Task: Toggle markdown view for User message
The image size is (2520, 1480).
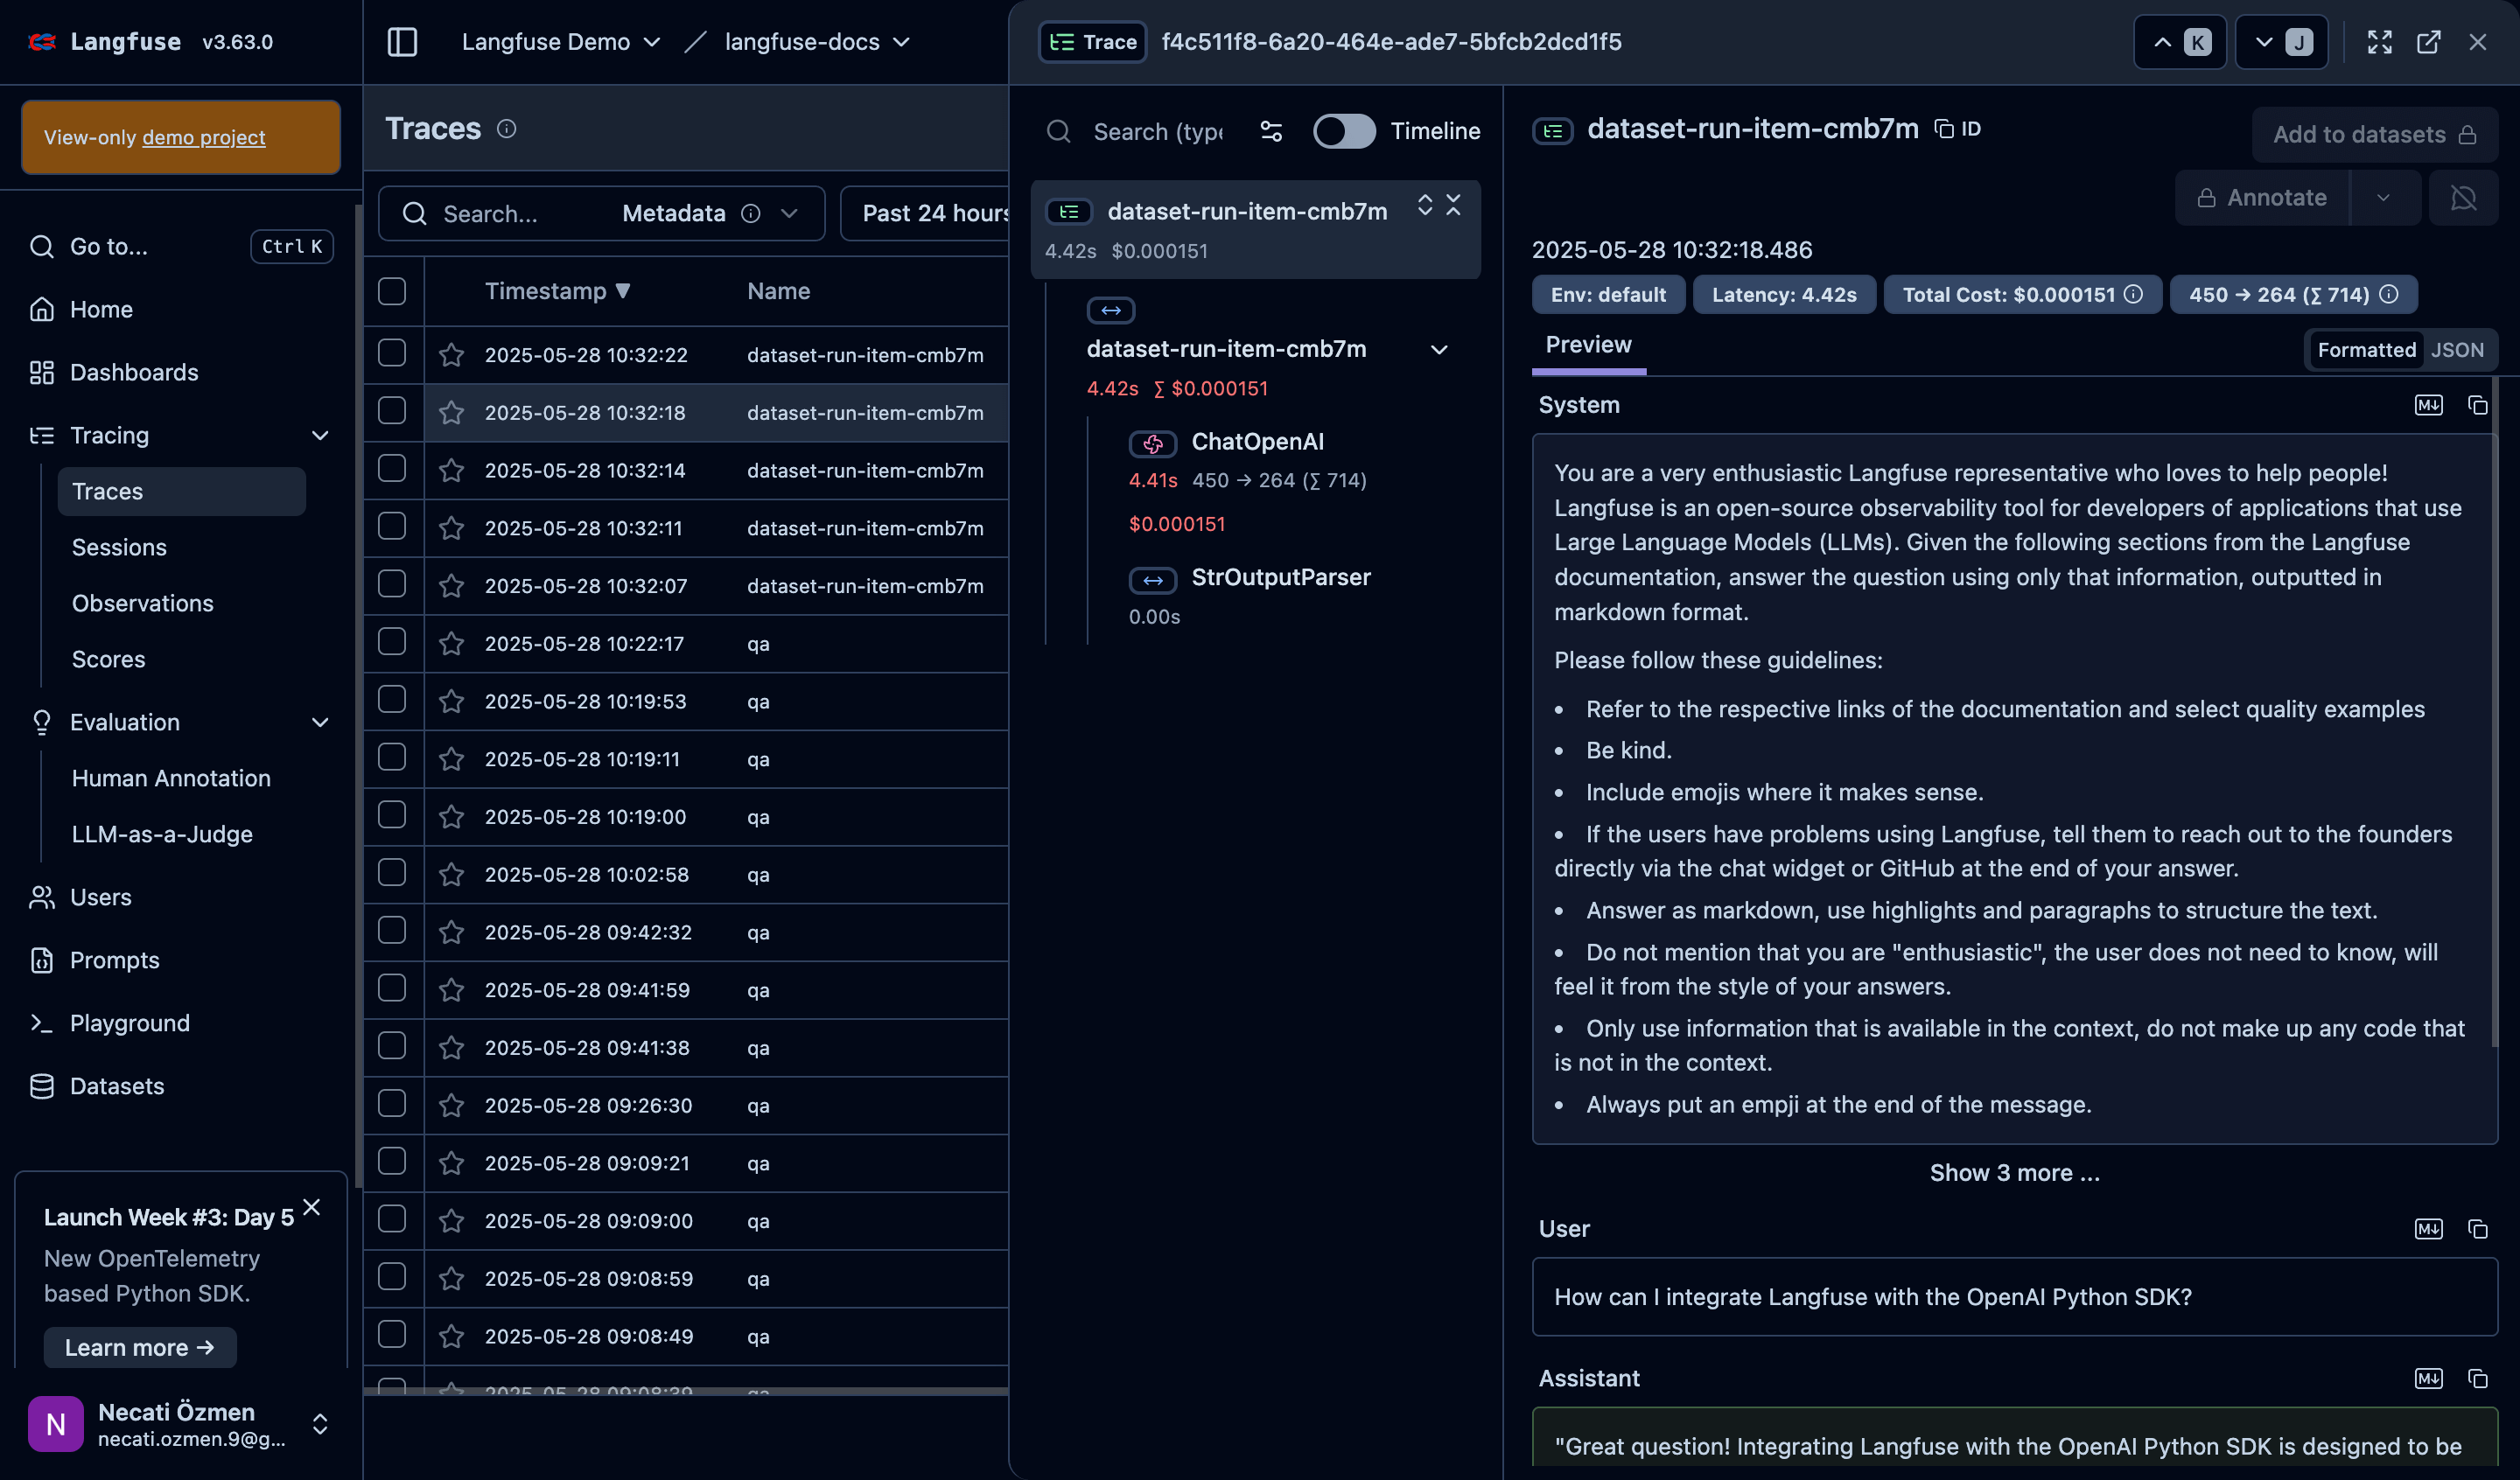Action: coord(2428,1229)
